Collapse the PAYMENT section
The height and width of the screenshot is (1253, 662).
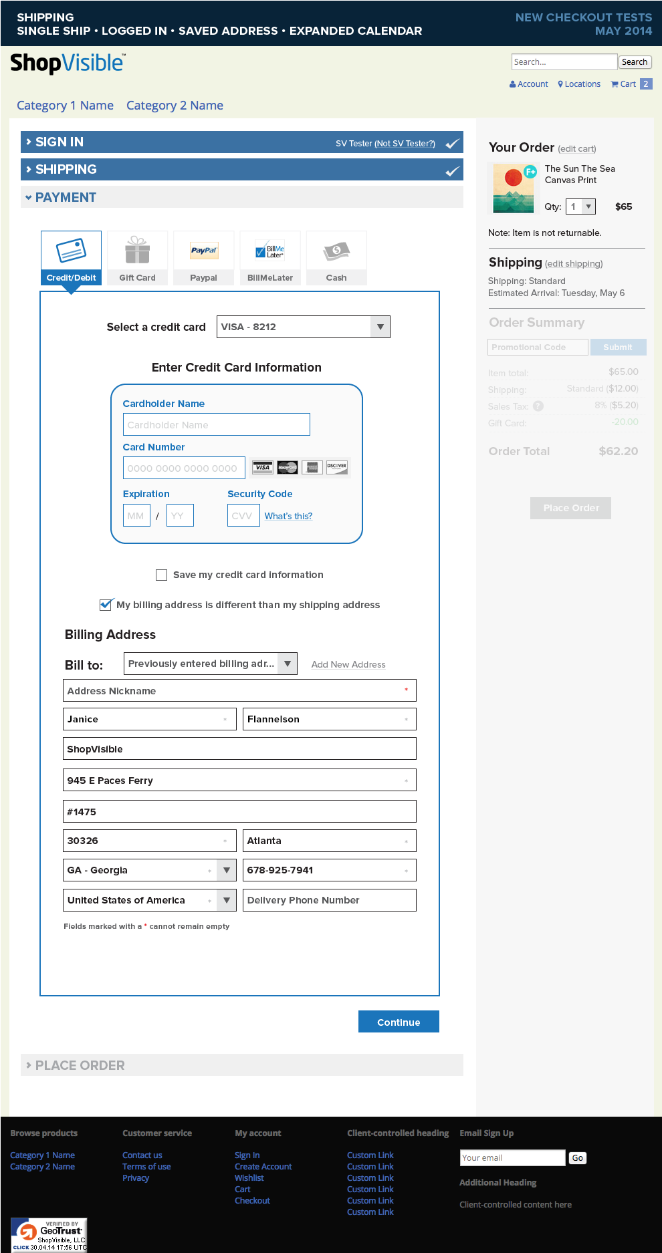click(x=242, y=197)
